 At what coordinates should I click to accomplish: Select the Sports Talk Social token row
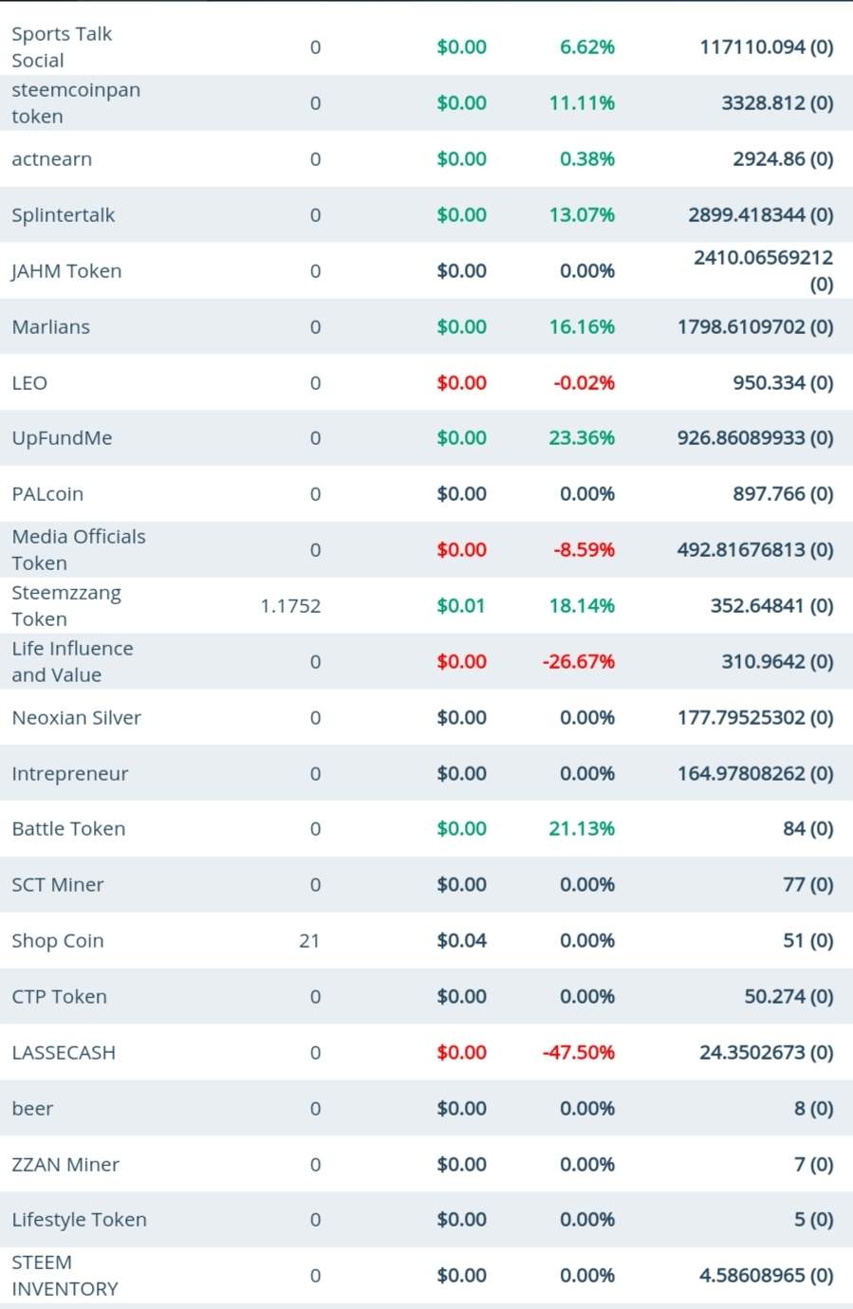426,46
